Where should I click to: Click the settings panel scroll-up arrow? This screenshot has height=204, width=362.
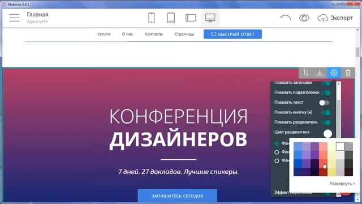tap(338, 84)
